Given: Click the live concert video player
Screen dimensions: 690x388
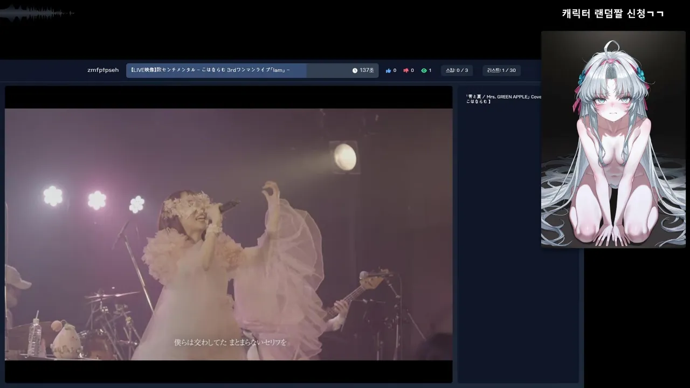Looking at the screenshot, I should [x=229, y=234].
